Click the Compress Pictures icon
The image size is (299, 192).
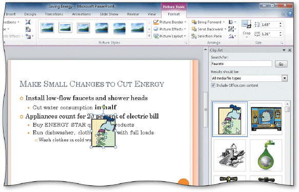[x=28, y=22]
